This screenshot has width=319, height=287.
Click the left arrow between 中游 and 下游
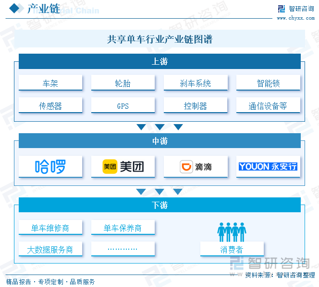click(141, 192)
